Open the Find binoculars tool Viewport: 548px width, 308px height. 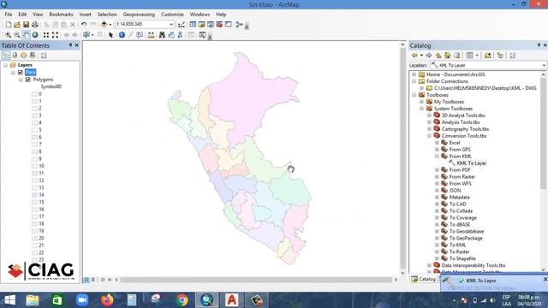(162, 35)
